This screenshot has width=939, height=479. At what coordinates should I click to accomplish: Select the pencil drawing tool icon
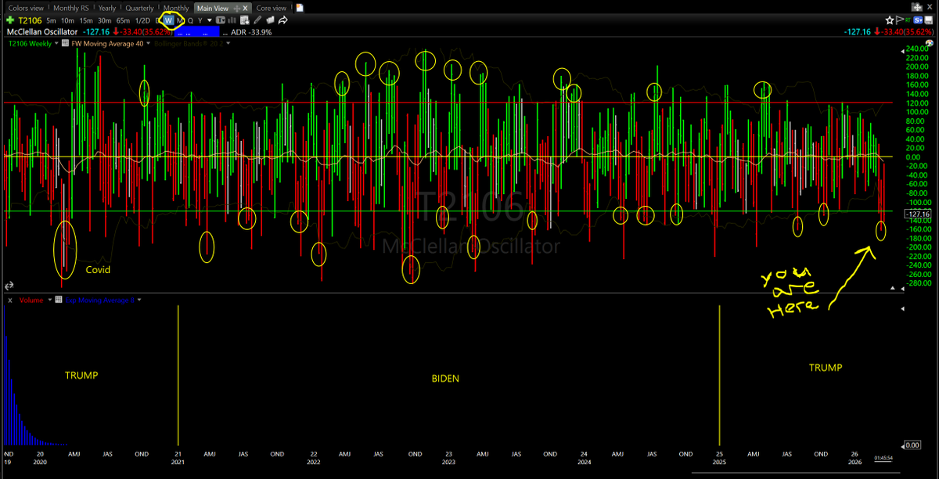(257, 20)
